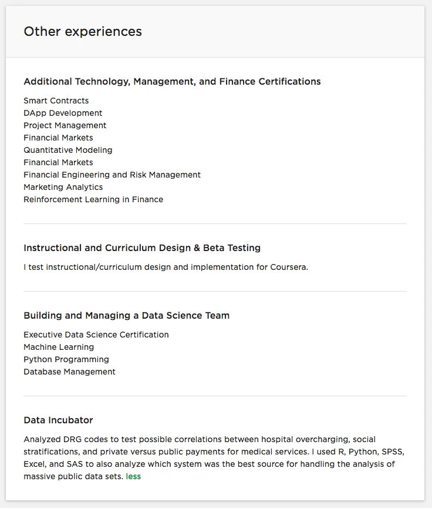Click "Financial Markets" directly below Project Management

(58, 138)
